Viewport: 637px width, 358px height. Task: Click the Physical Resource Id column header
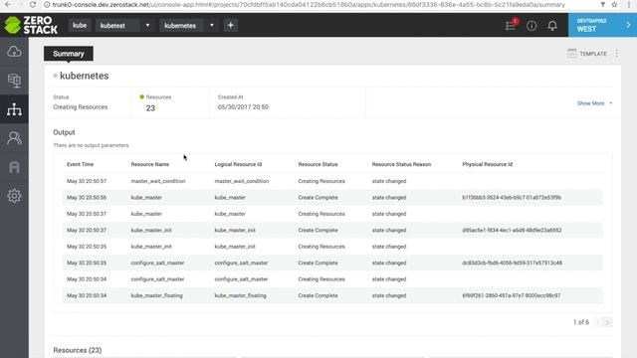(x=487, y=164)
